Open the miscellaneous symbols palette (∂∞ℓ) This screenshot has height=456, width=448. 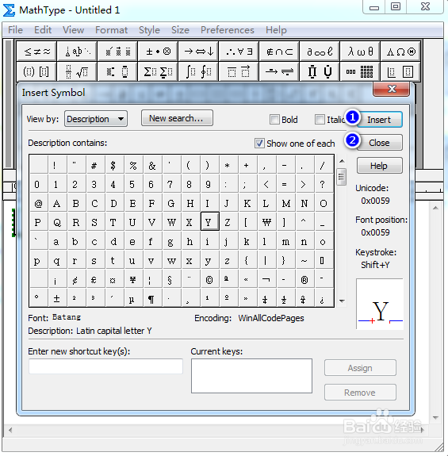click(320, 52)
